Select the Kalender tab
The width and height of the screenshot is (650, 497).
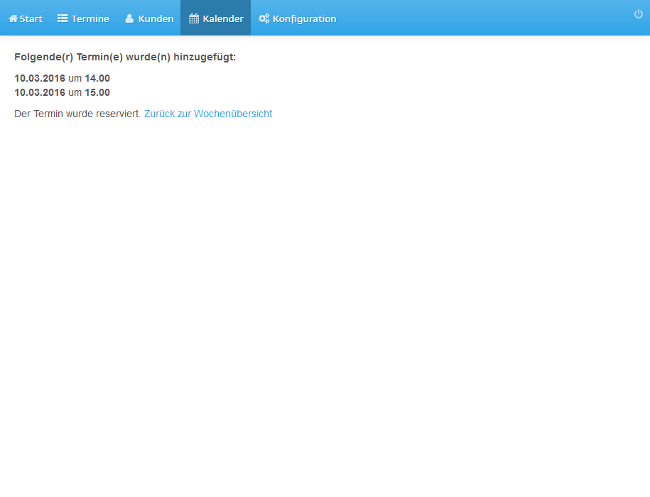(215, 18)
